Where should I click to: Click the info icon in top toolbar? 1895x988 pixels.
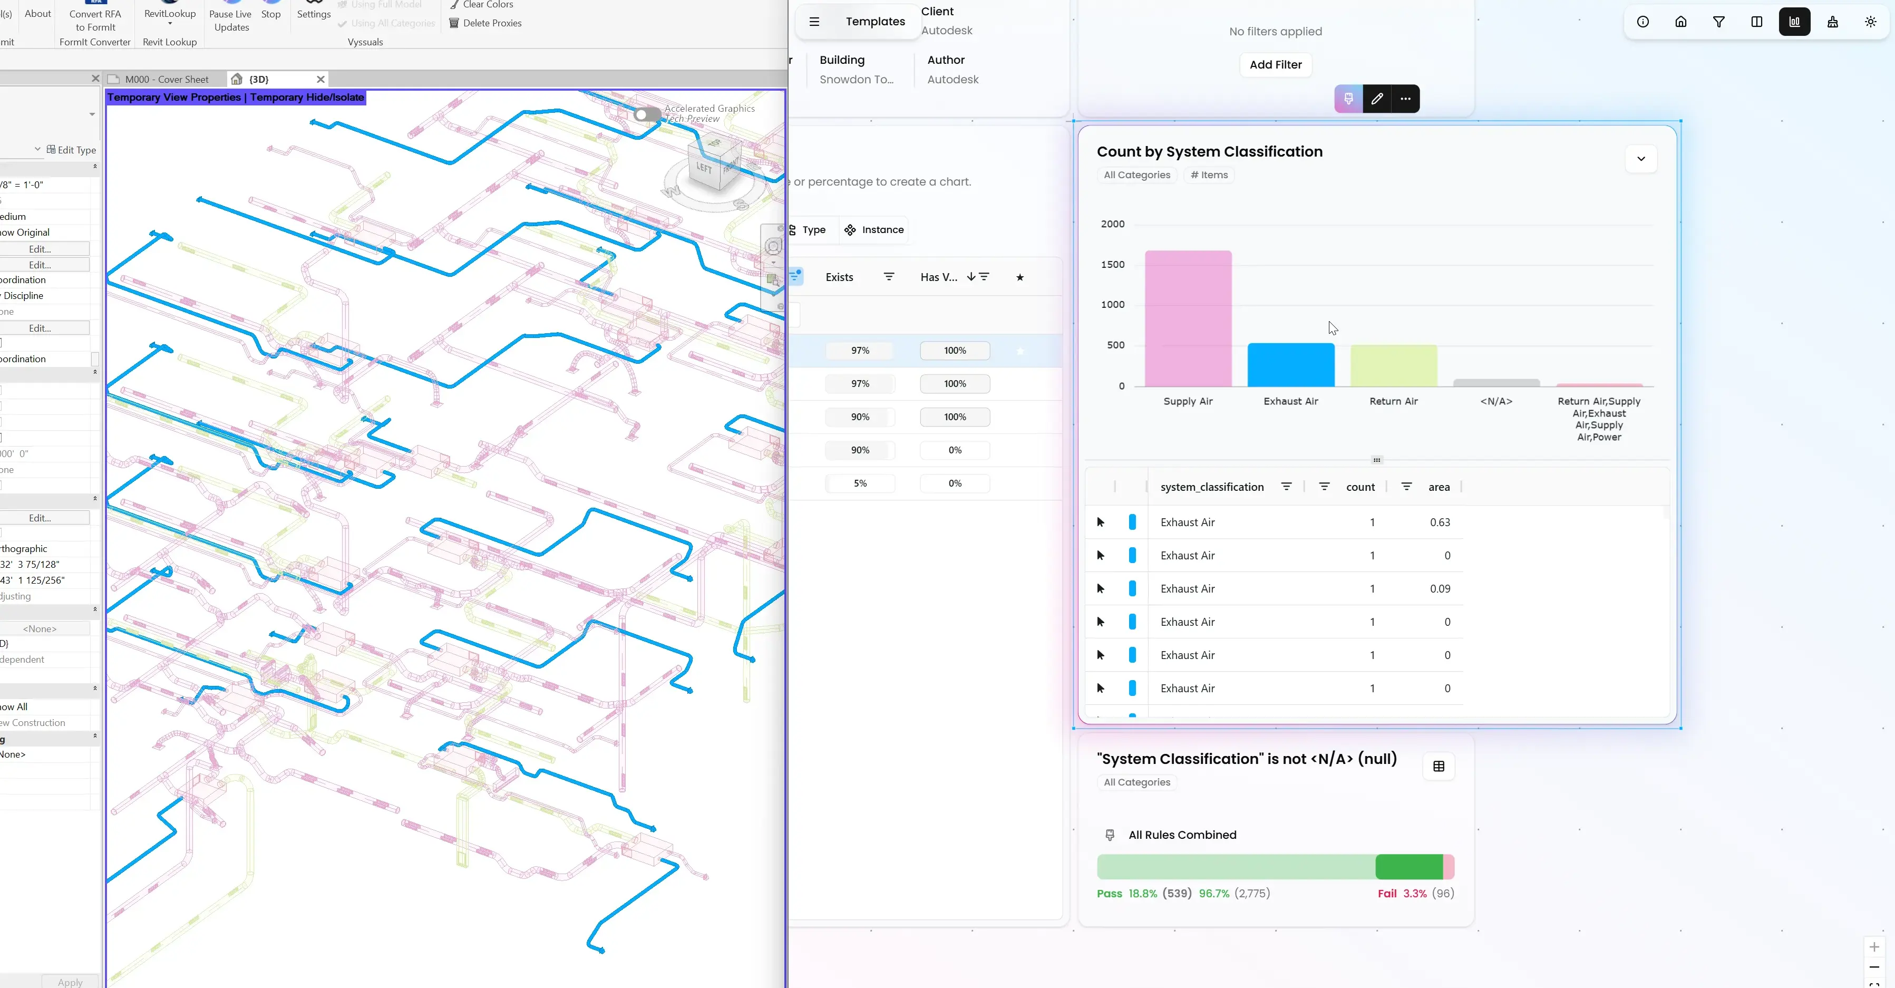pyautogui.click(x=1643, y=22)
